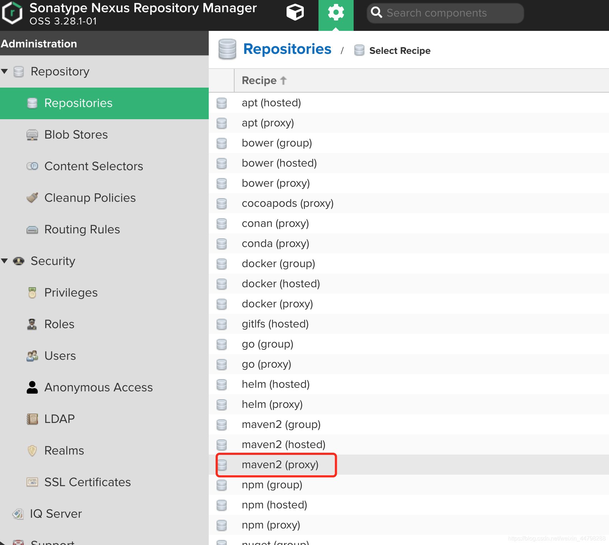This screenshot has width=609, height=545.
Task: Select the helm (hosted) recipe
Action: [409, 384]
